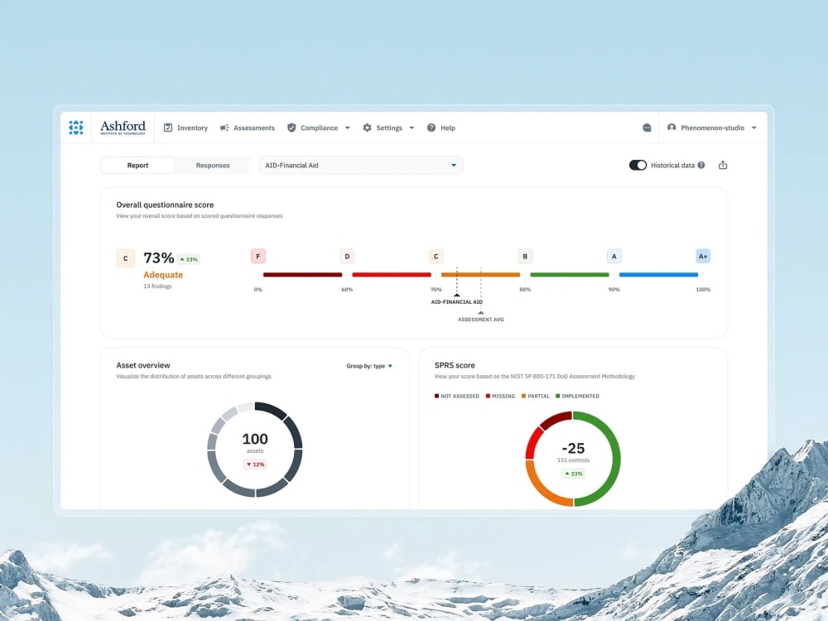828x621 pixels.
Task: Click the search icon in the navbar
Action: point(647,127)
